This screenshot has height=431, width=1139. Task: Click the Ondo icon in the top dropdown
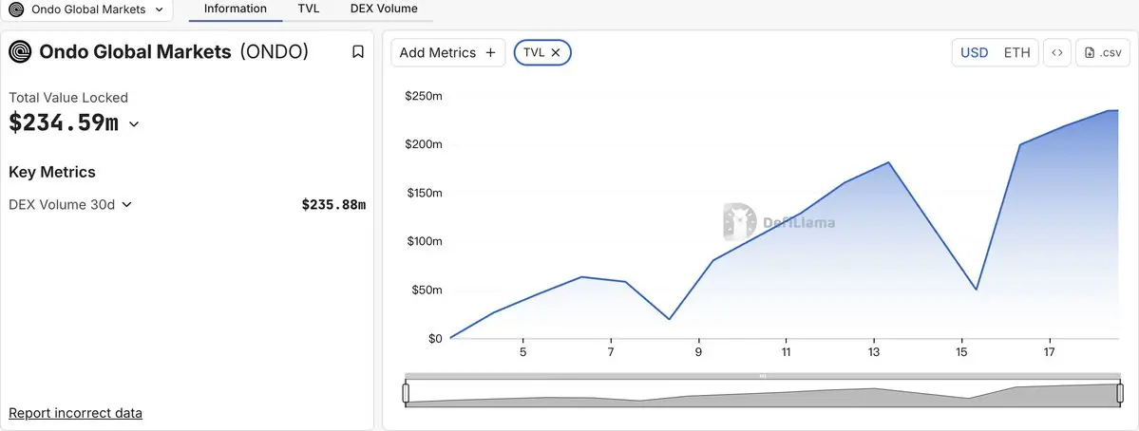coord(16,9)
